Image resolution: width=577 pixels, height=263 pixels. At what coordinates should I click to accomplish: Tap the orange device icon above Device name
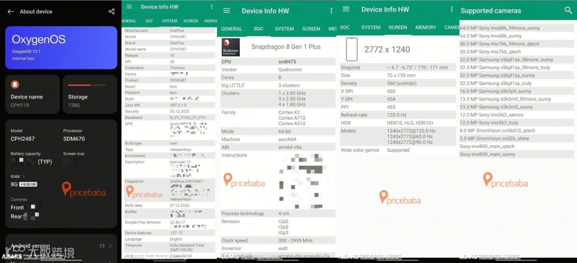tap(15, 84)
